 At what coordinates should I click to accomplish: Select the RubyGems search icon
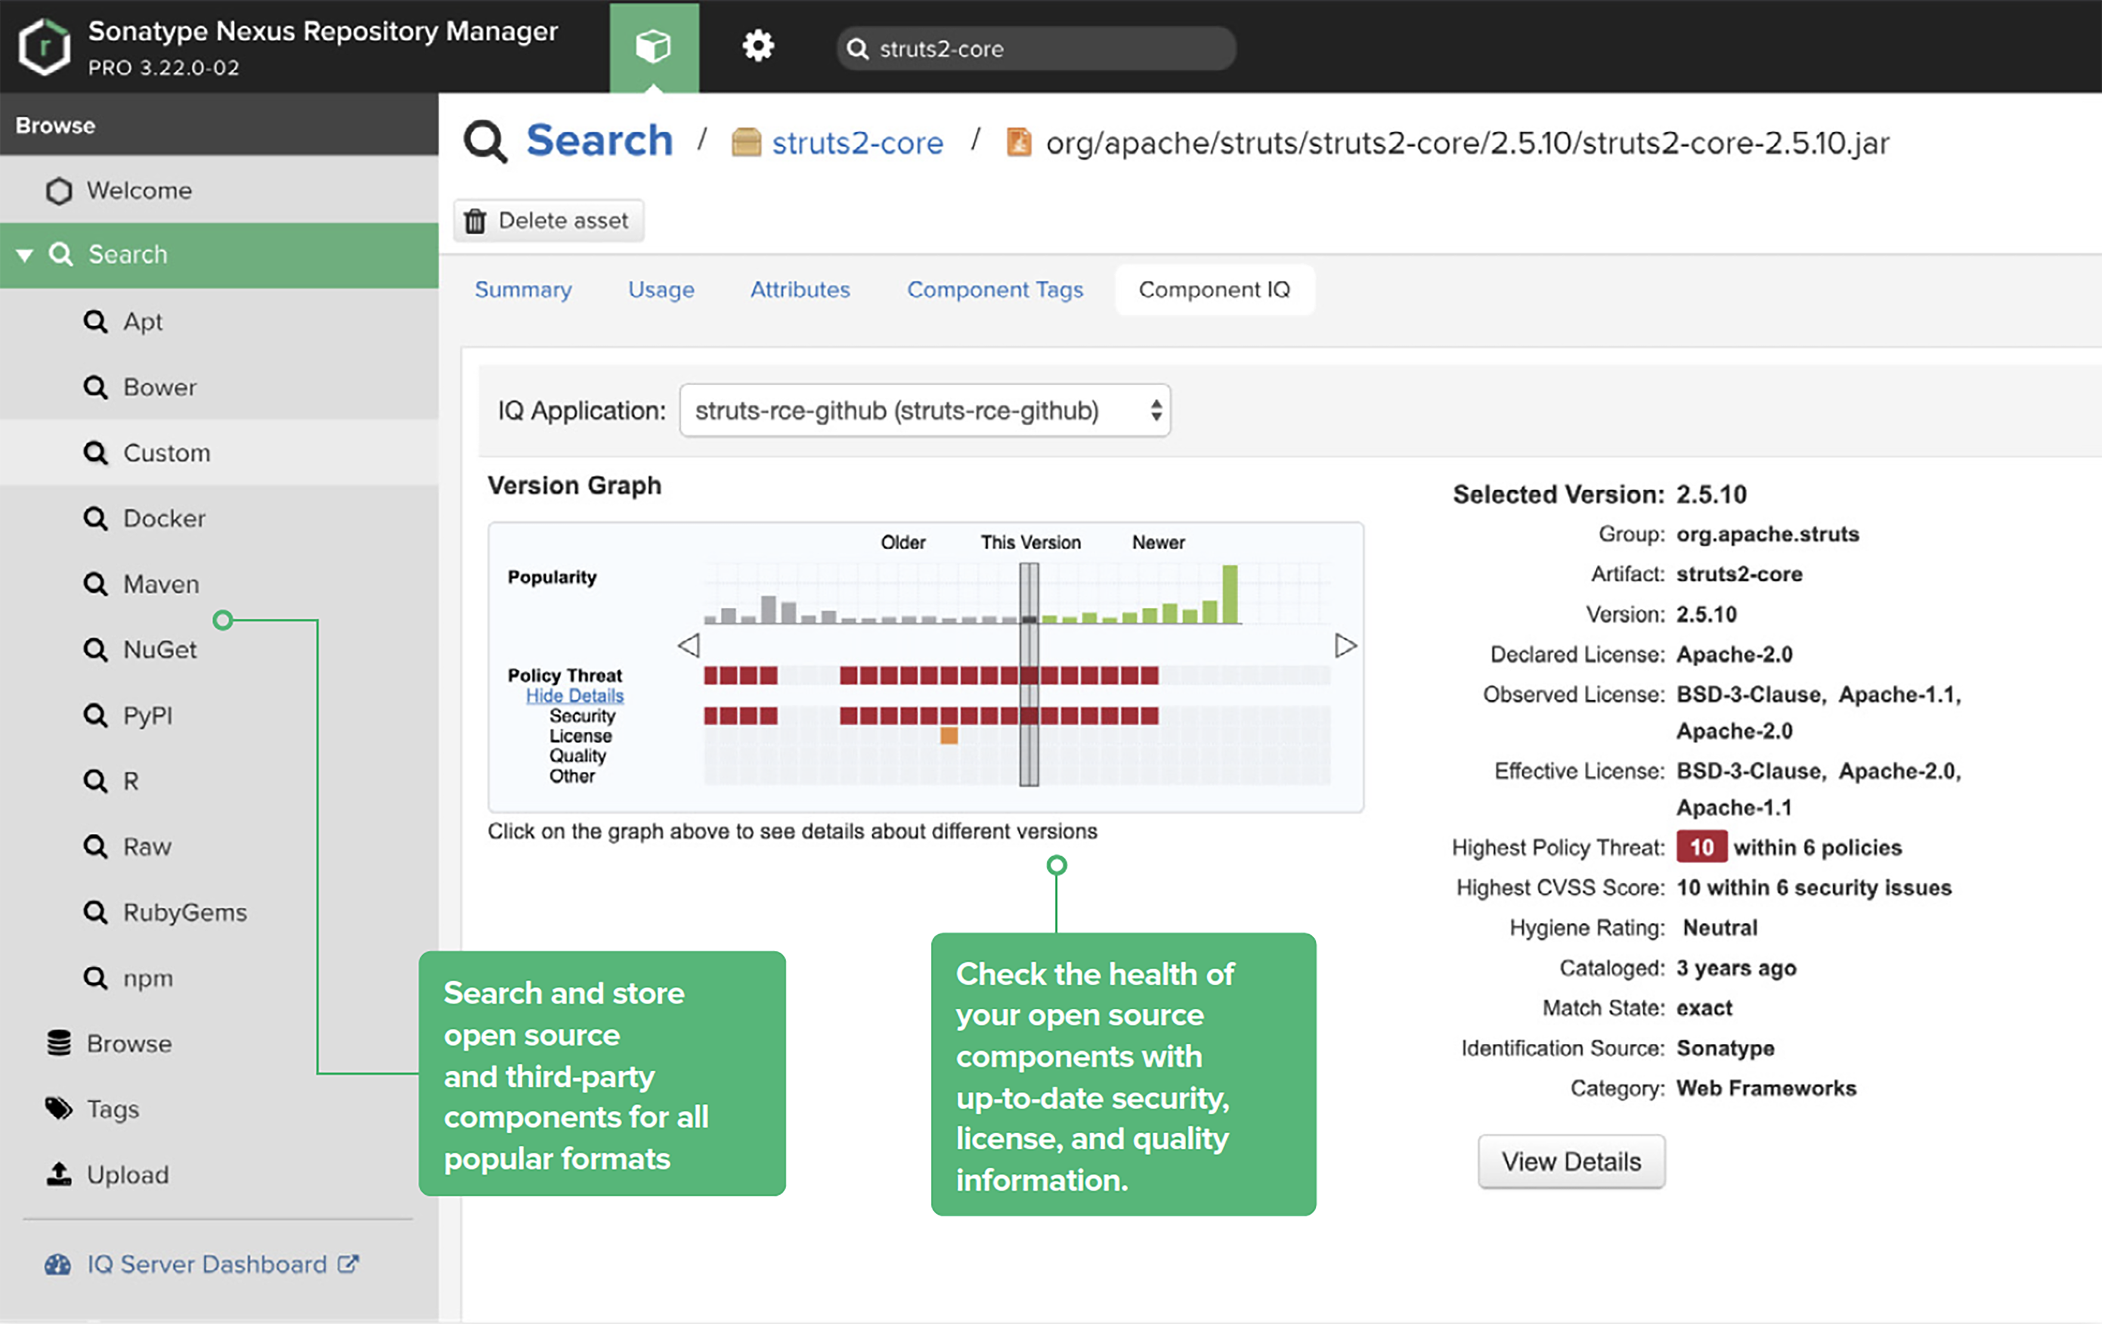point(95,912)
